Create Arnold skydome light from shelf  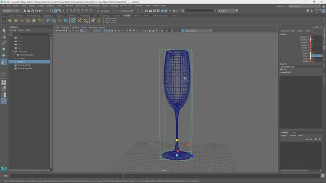(28, 20)
